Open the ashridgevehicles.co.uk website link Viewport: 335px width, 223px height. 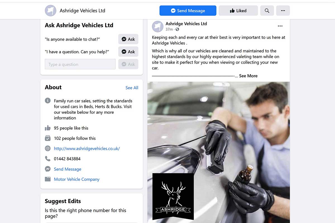87,149
